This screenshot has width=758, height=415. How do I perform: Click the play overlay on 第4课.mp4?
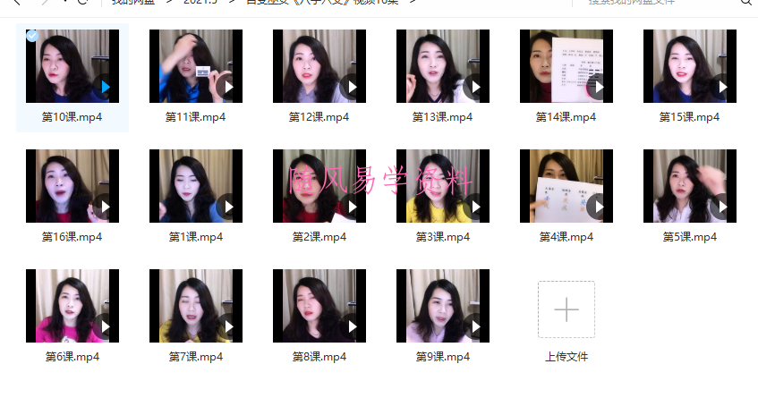coord(599,207)
